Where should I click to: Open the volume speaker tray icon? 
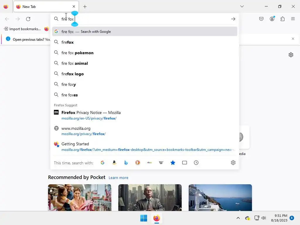click(264, 218)
